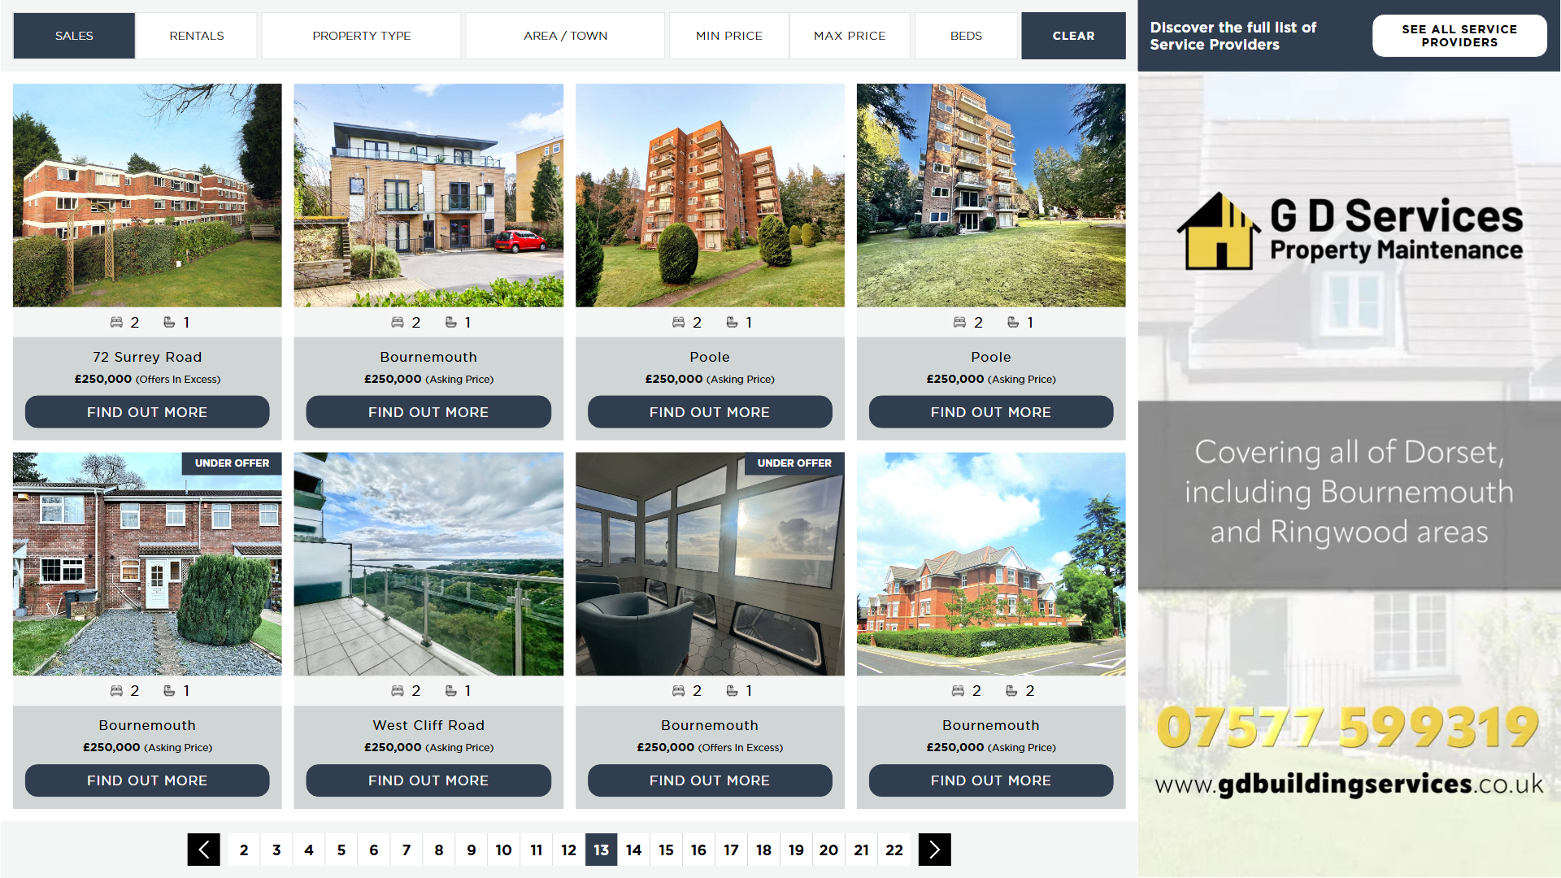1561x878 pixels.
Task: Switch to the Rentals toggle
Action: coord(196,36)
